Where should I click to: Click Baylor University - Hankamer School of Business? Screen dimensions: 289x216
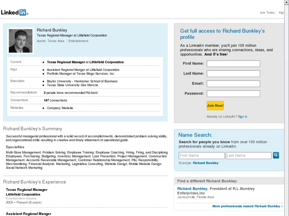[x=82, y=81]
